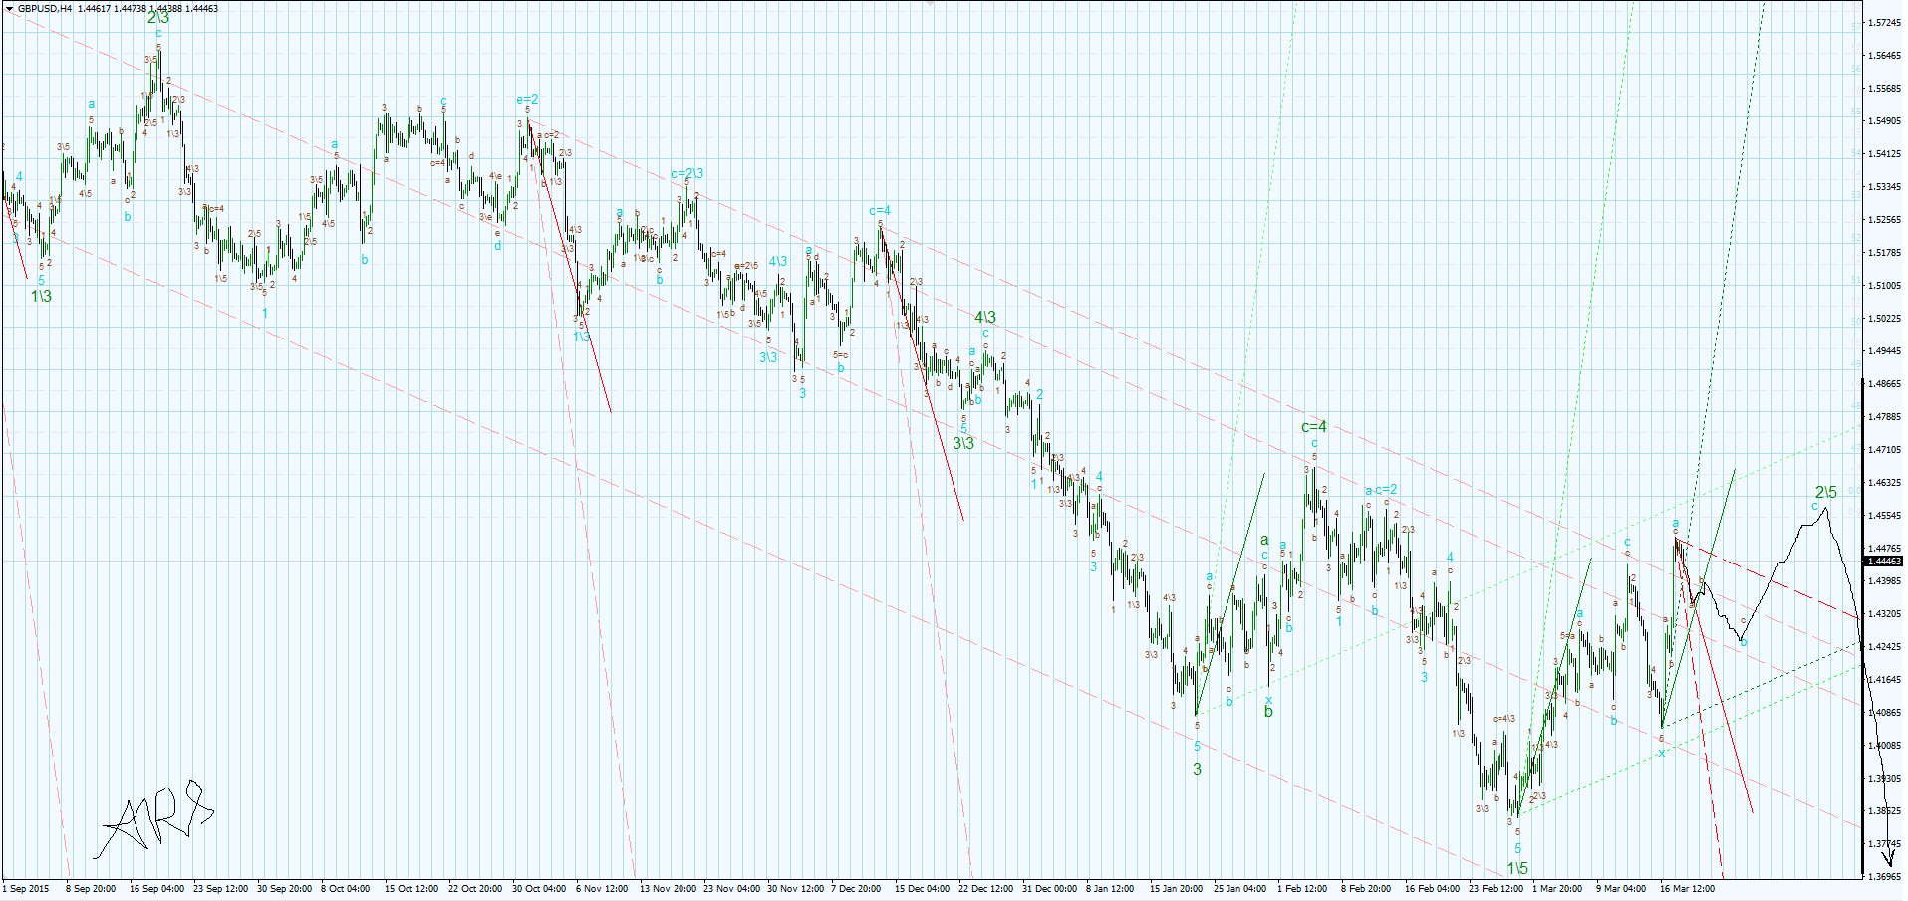Click the large green 3\3 wave label
This screenshot has height=901, width=1908.
coord(963,443)
